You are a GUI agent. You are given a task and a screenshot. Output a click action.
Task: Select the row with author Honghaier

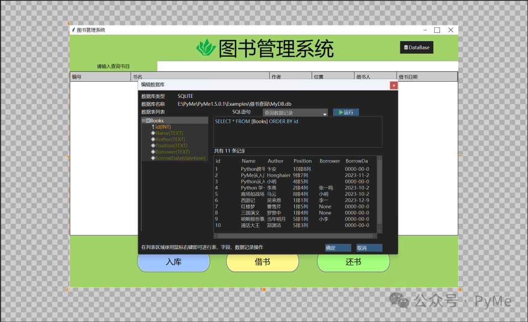coord(295,175)
